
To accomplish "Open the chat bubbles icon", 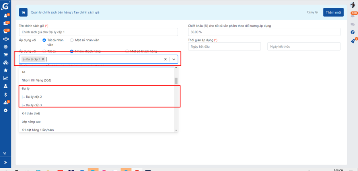I will [352, 24].
